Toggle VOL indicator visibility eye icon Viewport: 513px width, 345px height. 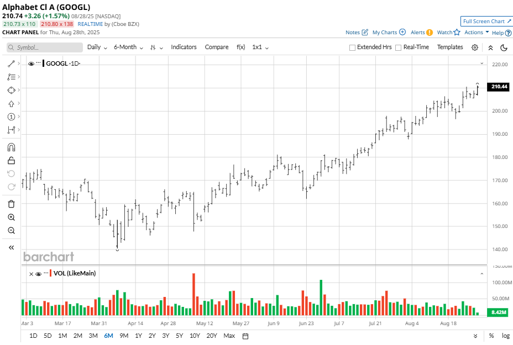pyautogui.click(x=38, y=274)
